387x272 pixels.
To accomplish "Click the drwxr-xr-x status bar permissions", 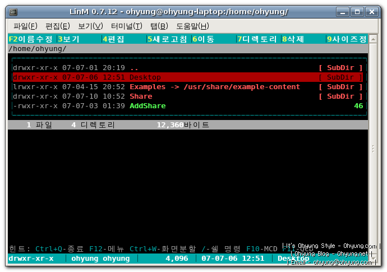I will 31,259.
